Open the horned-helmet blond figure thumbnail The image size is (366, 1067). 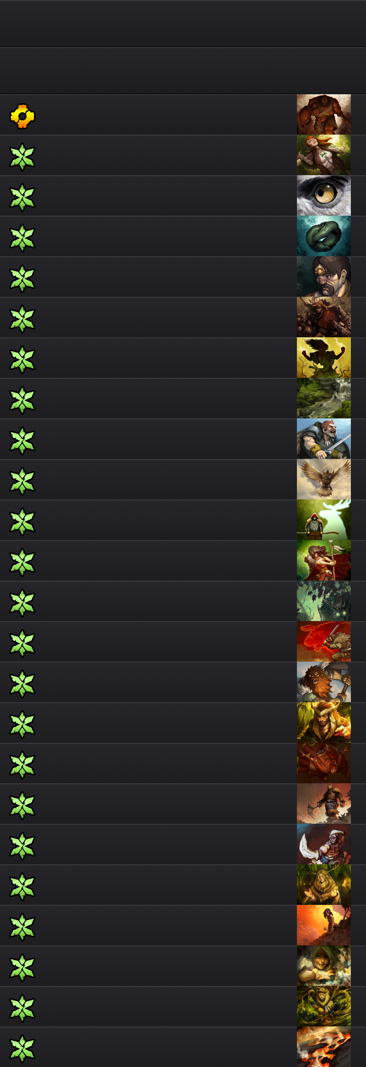(324, 723)
